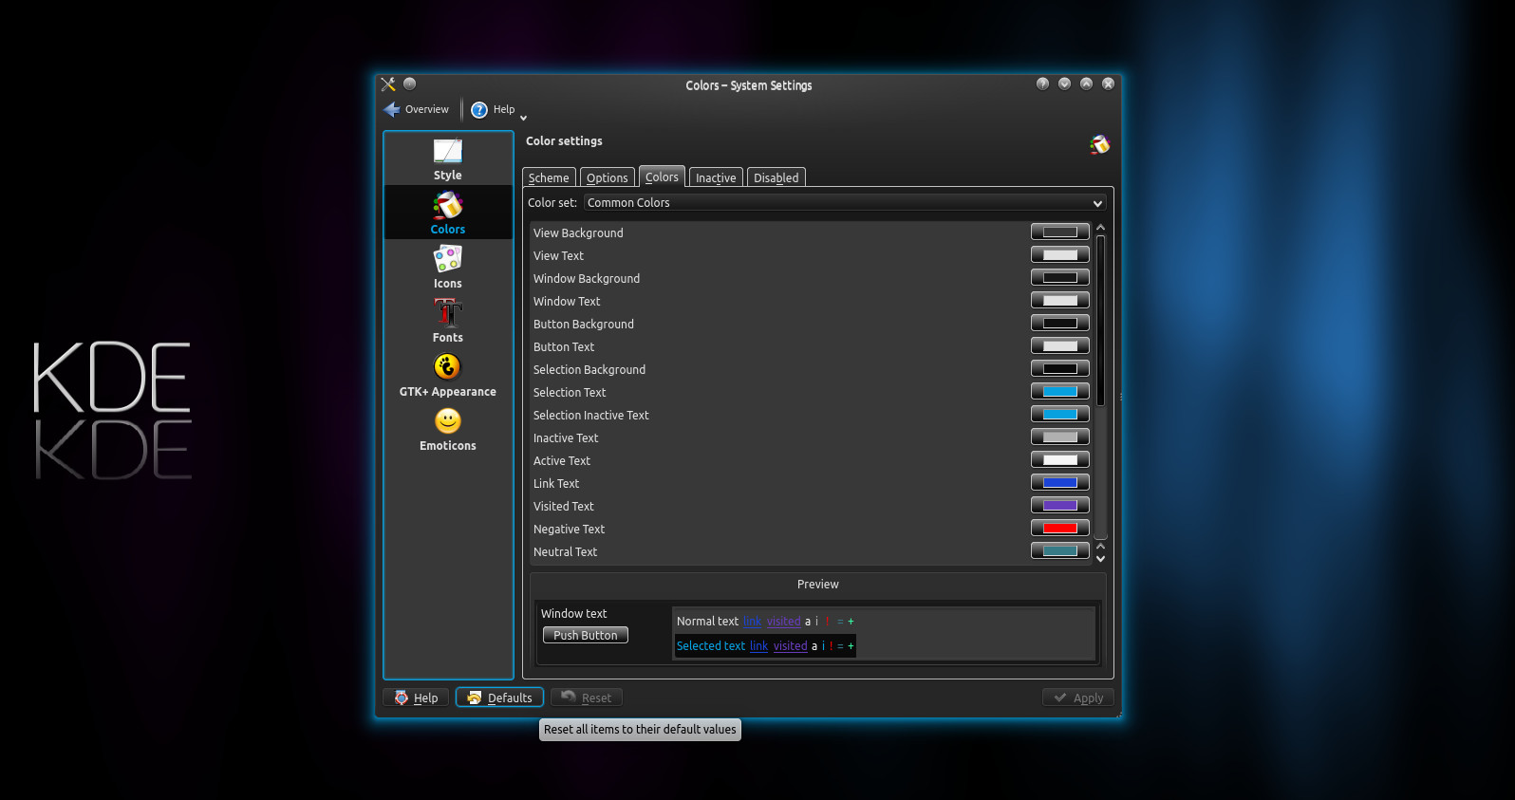Change the Window Background color swatch

click(x=1059, y=277)
